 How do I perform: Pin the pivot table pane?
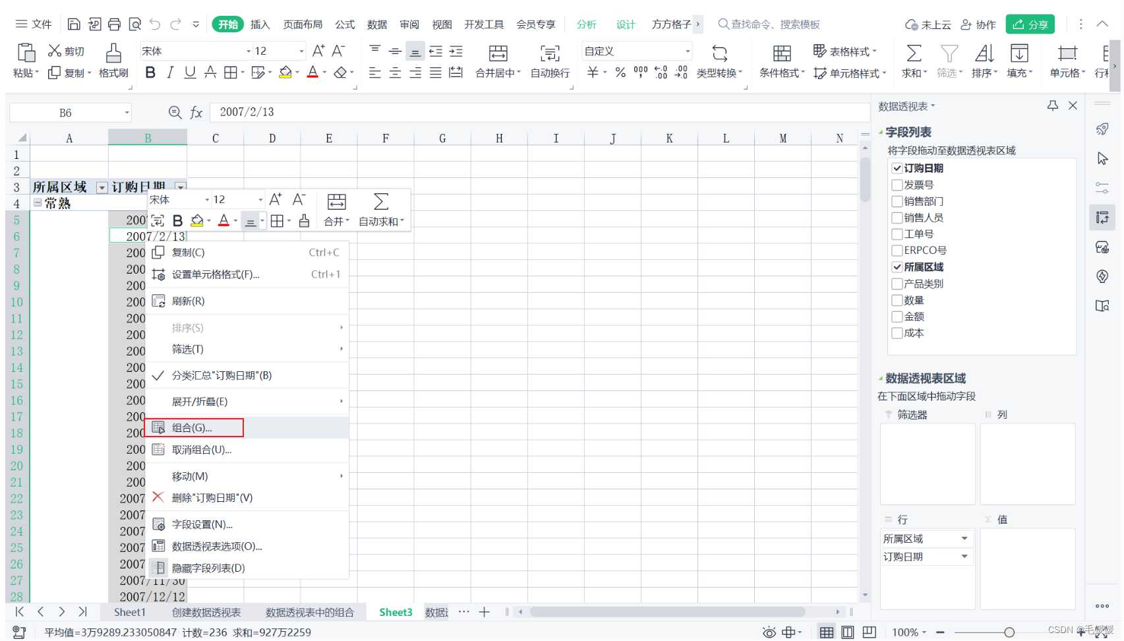click(1053, 106)
